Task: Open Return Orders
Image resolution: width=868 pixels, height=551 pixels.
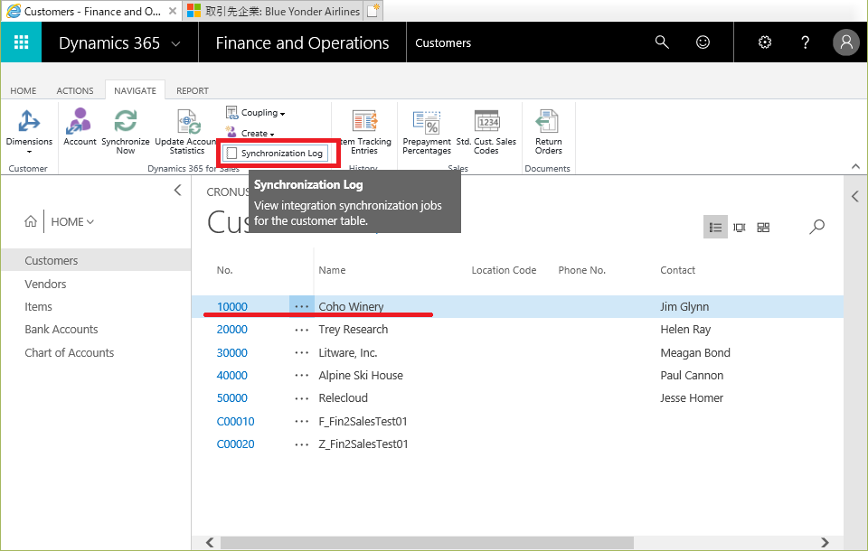Action: tap(548, 132)
